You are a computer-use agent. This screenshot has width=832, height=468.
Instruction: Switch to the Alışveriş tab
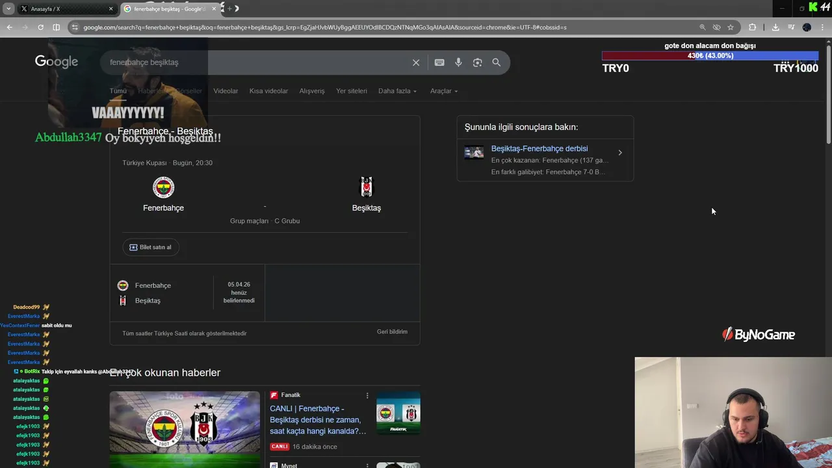click(x=312, y=91)
